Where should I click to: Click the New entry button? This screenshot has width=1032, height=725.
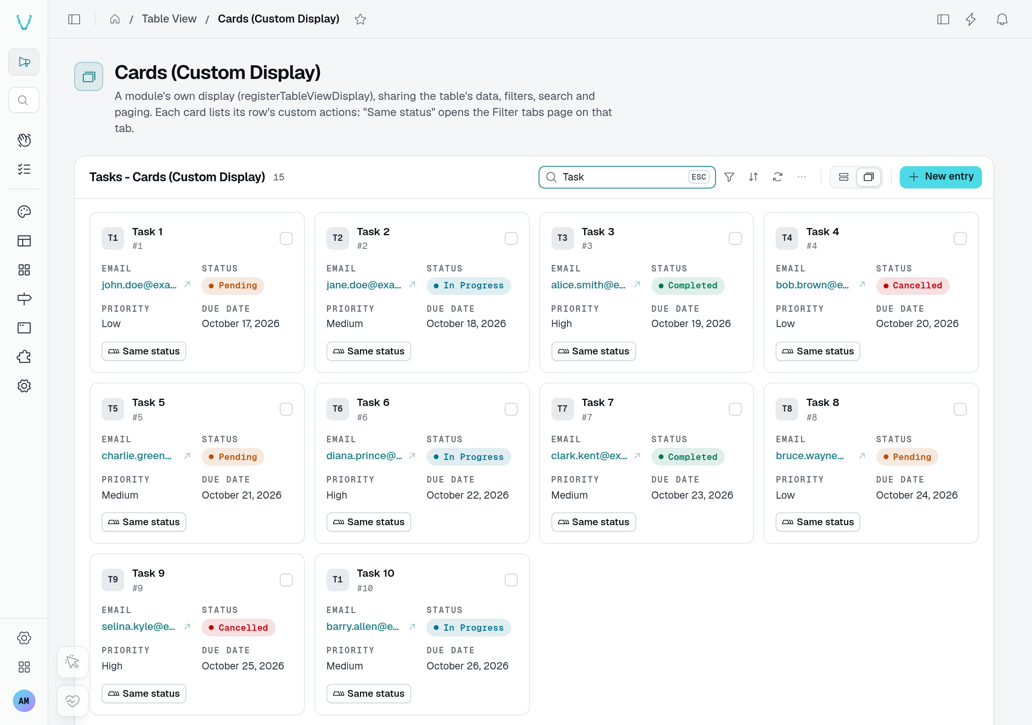(941, 177)
